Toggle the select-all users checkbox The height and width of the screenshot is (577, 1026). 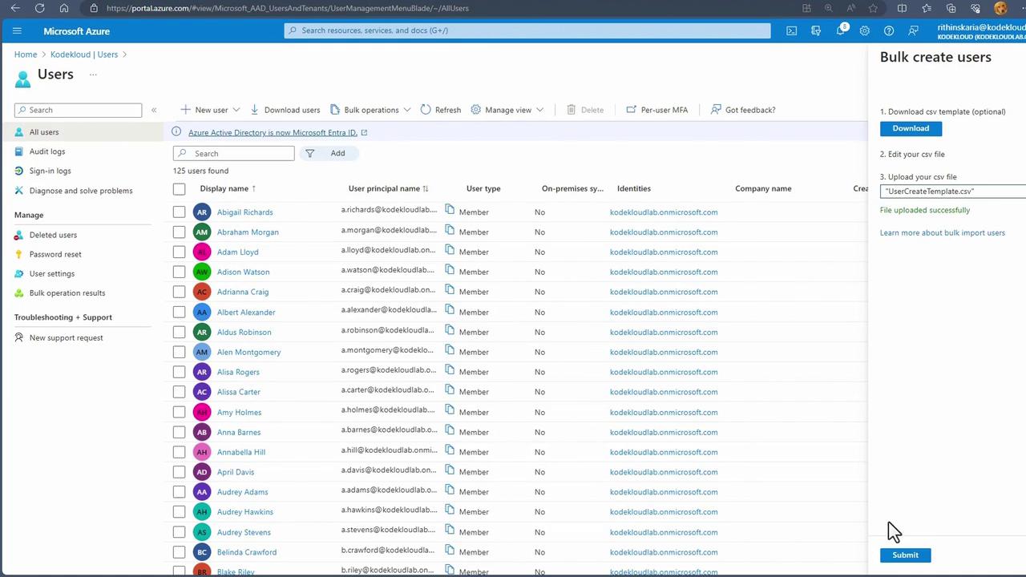(x=179, y=189)
